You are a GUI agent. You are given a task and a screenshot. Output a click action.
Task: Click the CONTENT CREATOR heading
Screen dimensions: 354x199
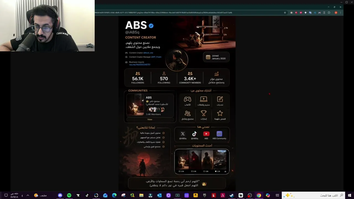click(140, 37)
